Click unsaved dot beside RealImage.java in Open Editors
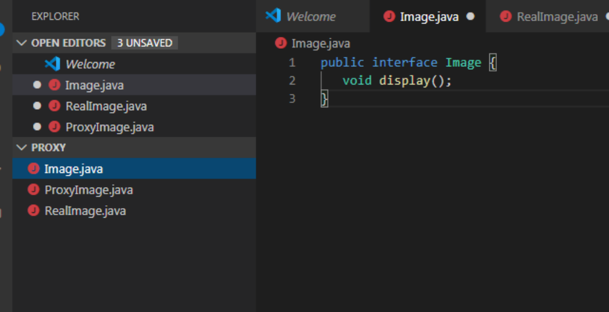609x312 pixels. [38, 106]
